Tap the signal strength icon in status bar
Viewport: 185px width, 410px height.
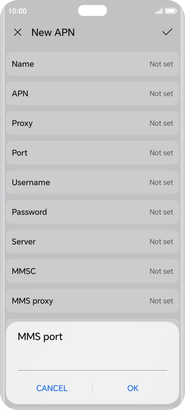[159, 11]
